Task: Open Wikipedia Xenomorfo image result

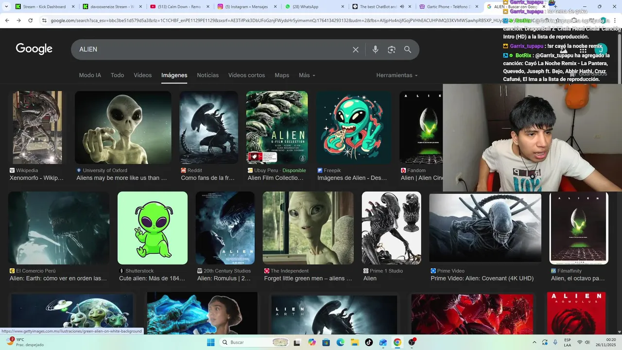Action: pyautogui.click(x=37, y=127)
